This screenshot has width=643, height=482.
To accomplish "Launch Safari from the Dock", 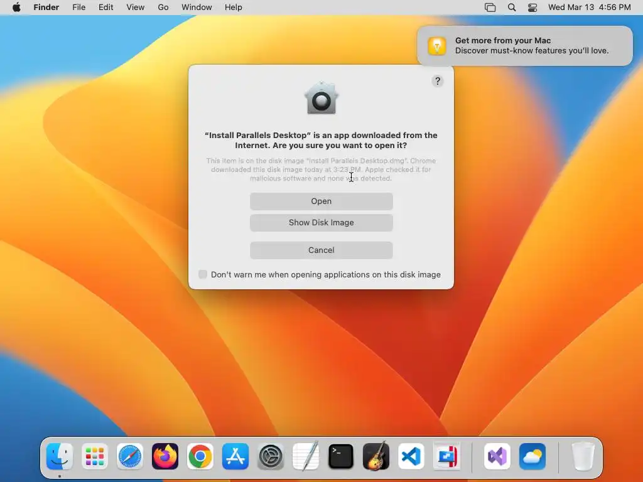I will (130, 456).
